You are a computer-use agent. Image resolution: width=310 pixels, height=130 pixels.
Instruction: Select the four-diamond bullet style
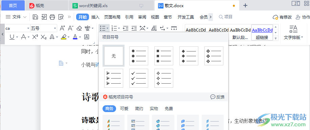coord(214,56)
